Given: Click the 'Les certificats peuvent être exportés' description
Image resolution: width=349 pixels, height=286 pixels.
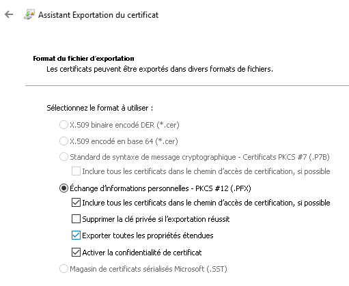Looking at the screenshot, I should point(160,69).
